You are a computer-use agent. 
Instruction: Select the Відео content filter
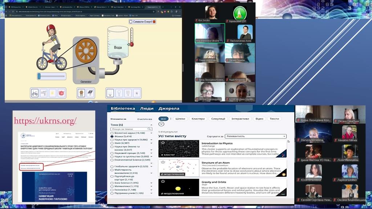(x=259, y=119)
